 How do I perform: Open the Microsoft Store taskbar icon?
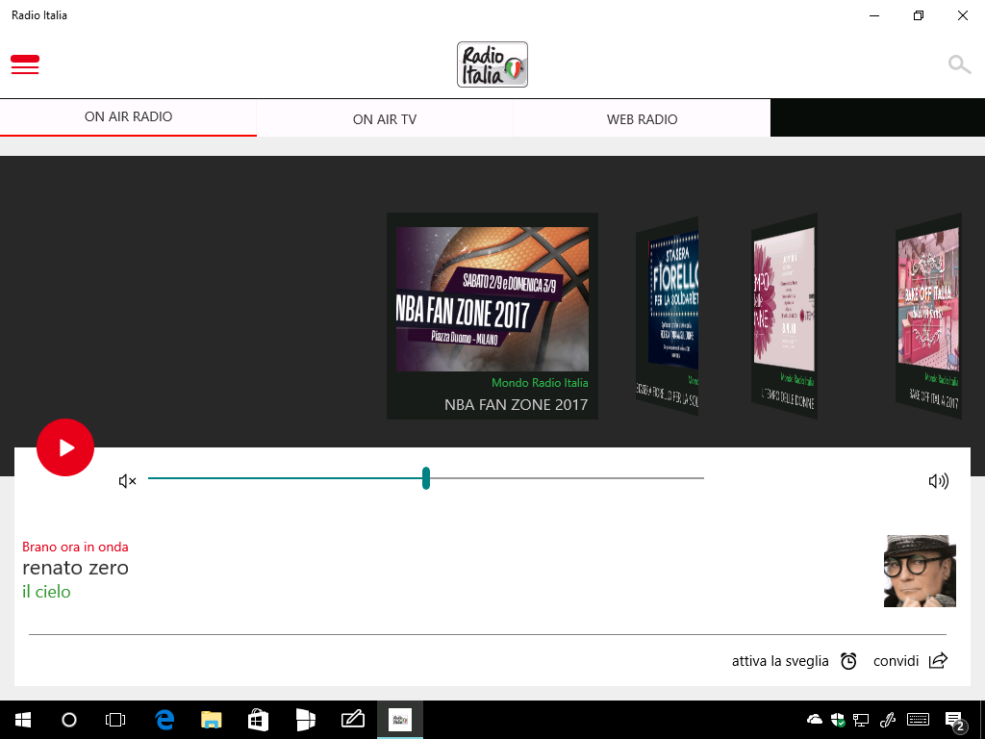pyautogui.click(x=258, y=720)
